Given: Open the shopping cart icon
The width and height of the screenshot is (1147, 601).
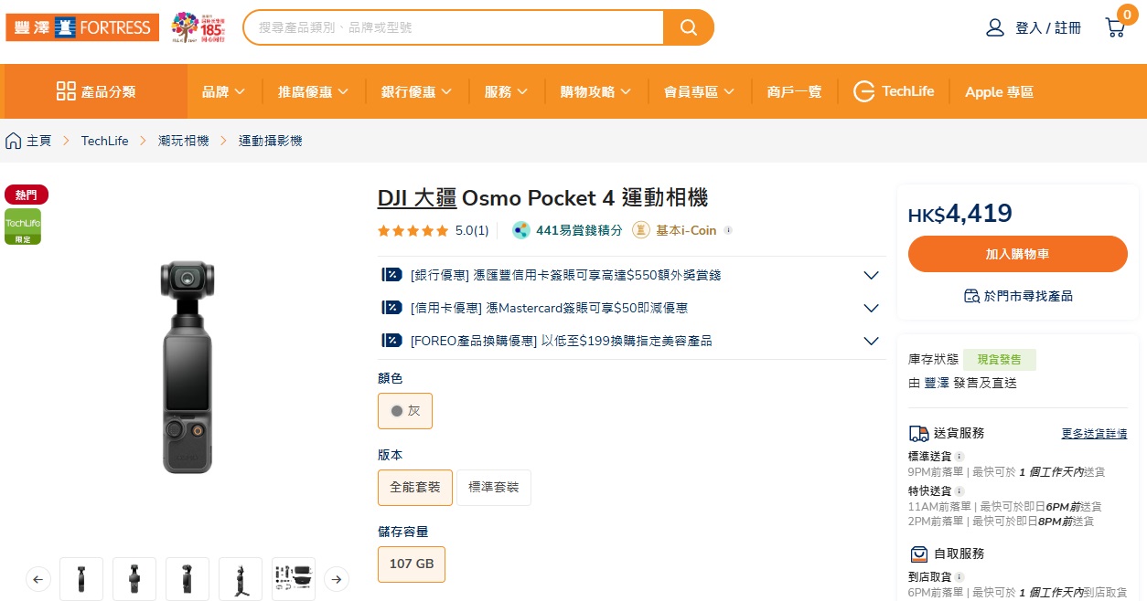Looking at the screenshot, I should (1115, 27).
